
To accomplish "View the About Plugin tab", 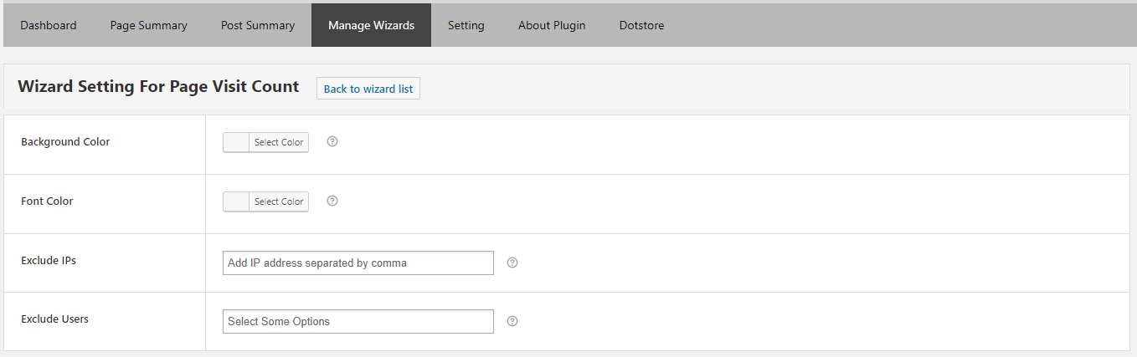I will (x=552, y=25).
